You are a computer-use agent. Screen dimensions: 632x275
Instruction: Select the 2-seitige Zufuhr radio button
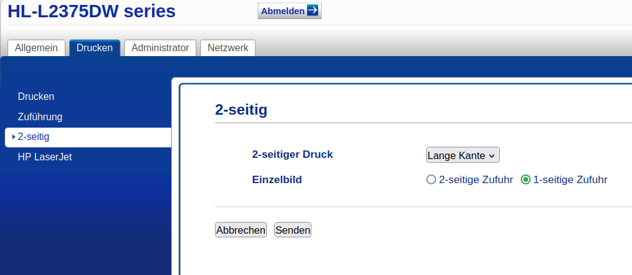[431, 180]
